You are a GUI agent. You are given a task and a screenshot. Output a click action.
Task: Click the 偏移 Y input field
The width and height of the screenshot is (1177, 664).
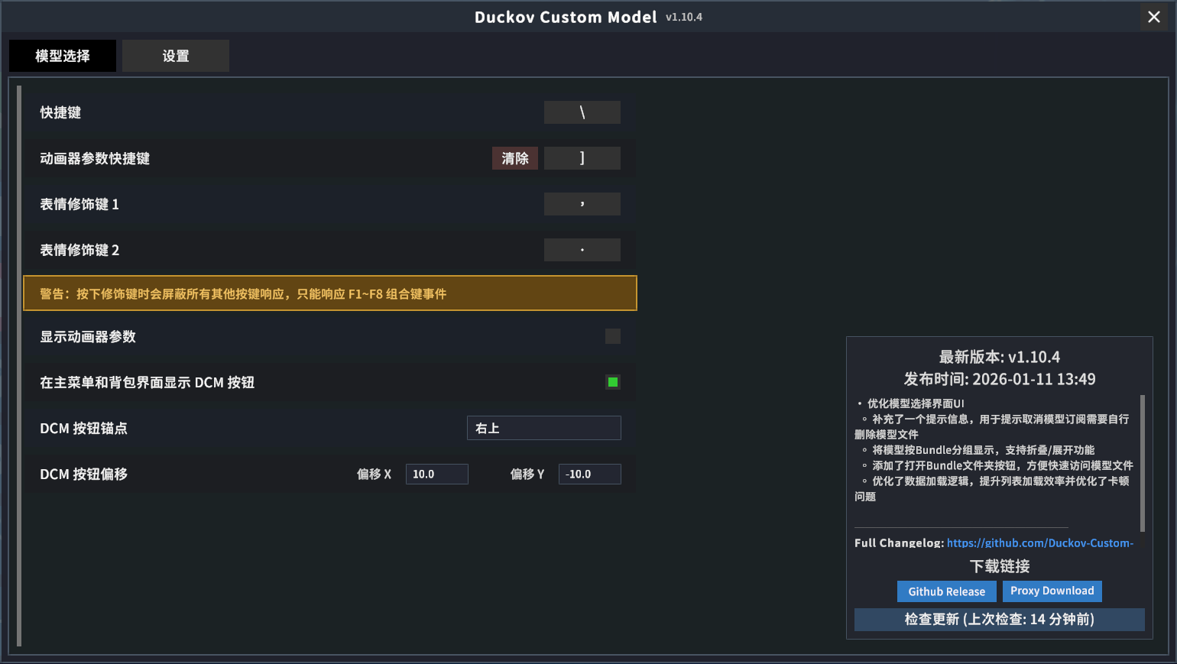click(x=589, y=474)
